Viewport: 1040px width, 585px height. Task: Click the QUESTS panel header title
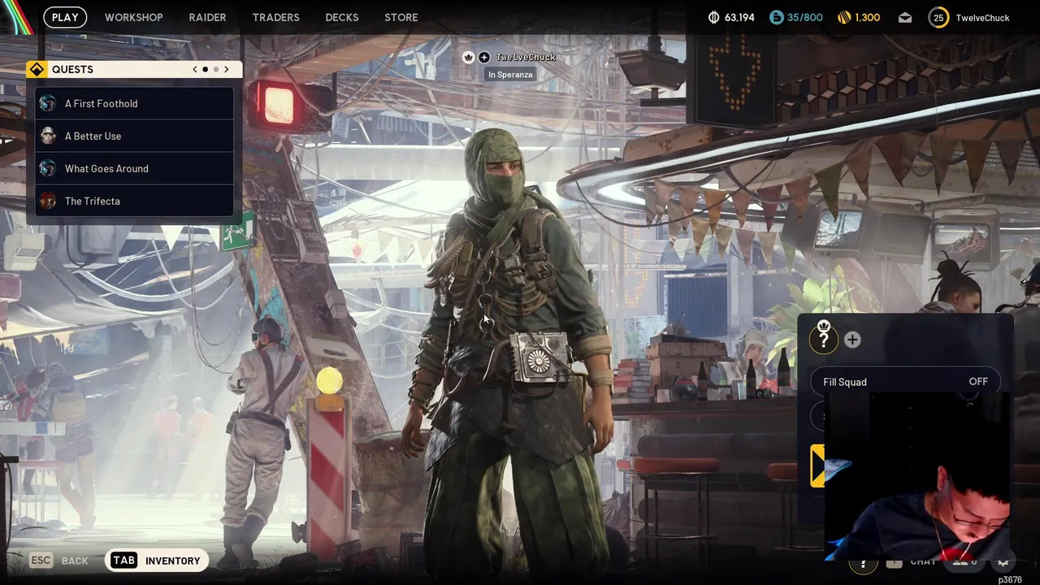pos(72,69)
